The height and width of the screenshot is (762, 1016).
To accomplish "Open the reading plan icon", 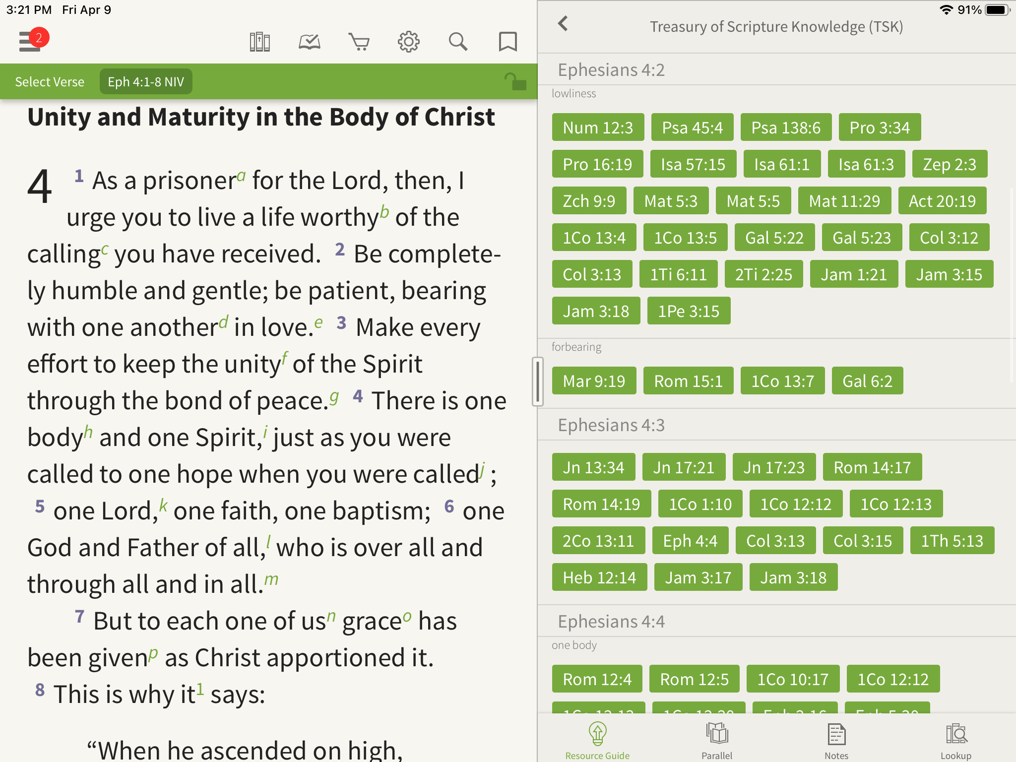I will pyautogui.click(x=309, y=42).
